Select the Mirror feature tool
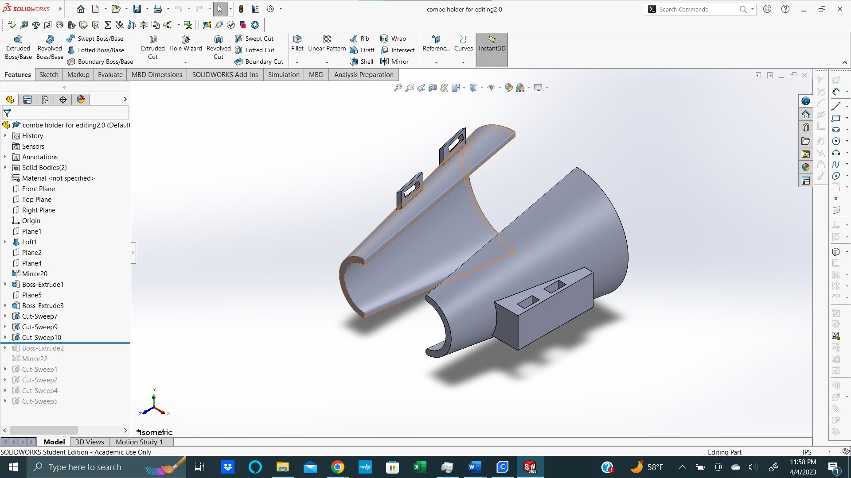Image resolution: width=851 pixels, height=478 pixels. click(396, 62)
